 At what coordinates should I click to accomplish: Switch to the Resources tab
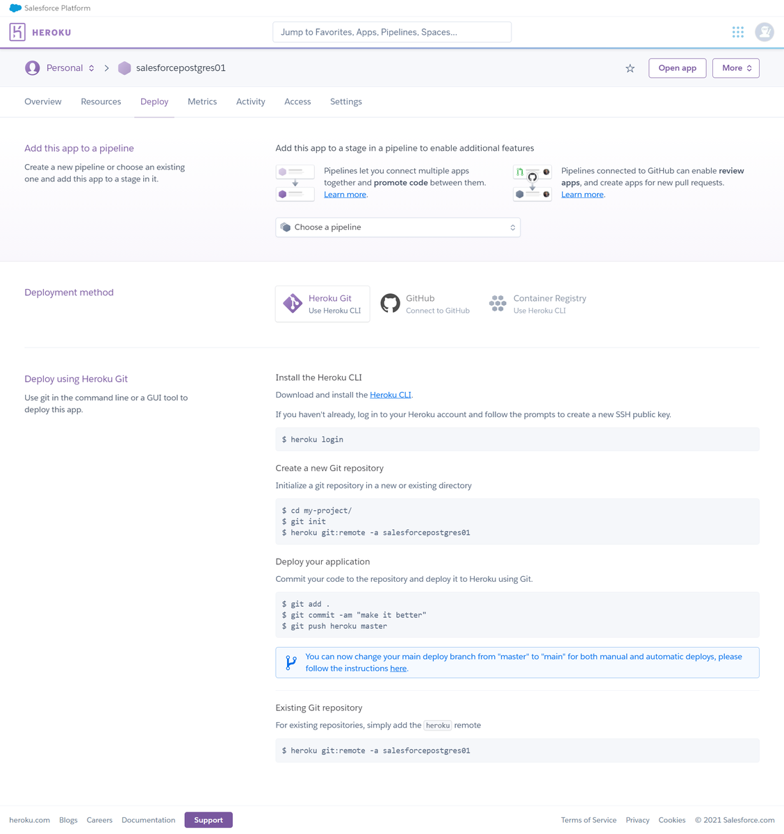coord(101,101)
